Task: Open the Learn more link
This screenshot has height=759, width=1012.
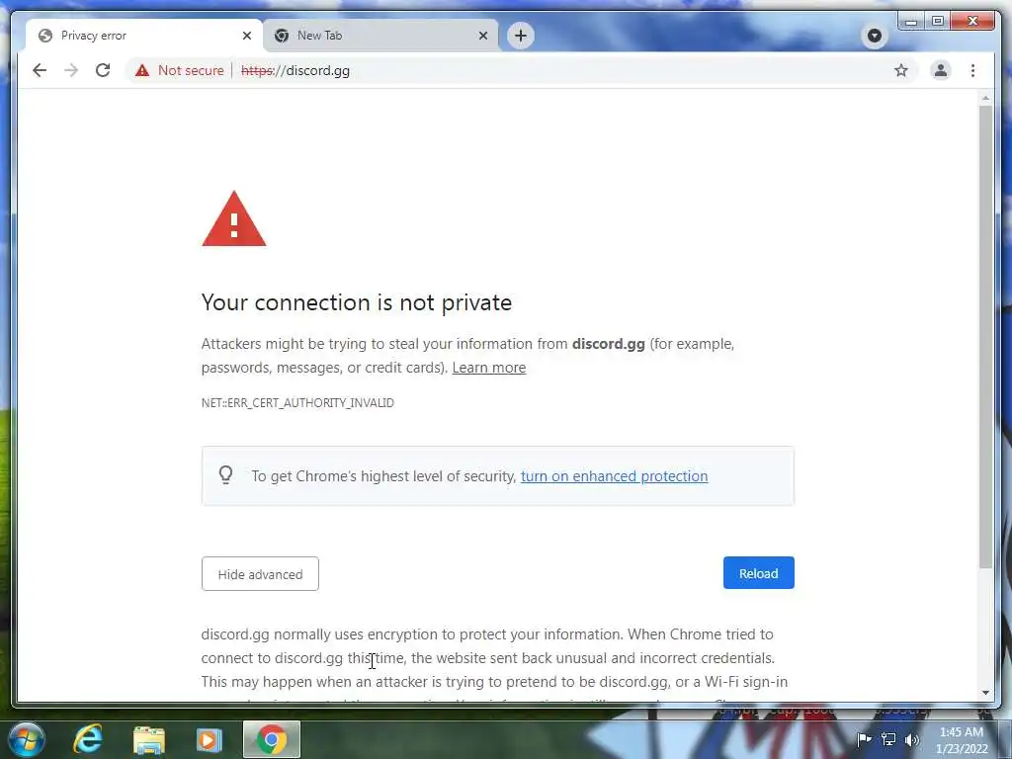Action: [489, 368]
